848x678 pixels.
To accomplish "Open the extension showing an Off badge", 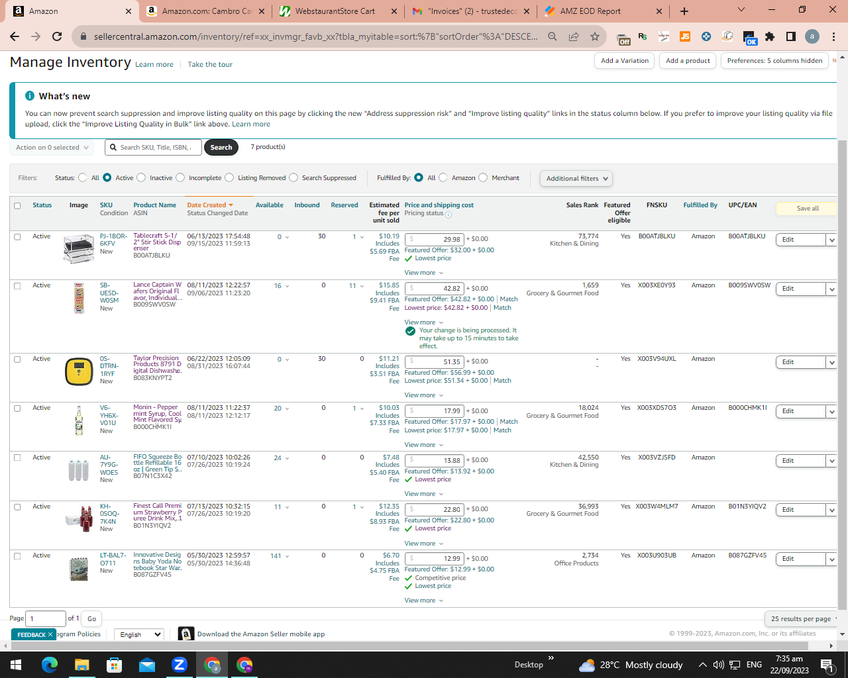I will pos(622,38).
